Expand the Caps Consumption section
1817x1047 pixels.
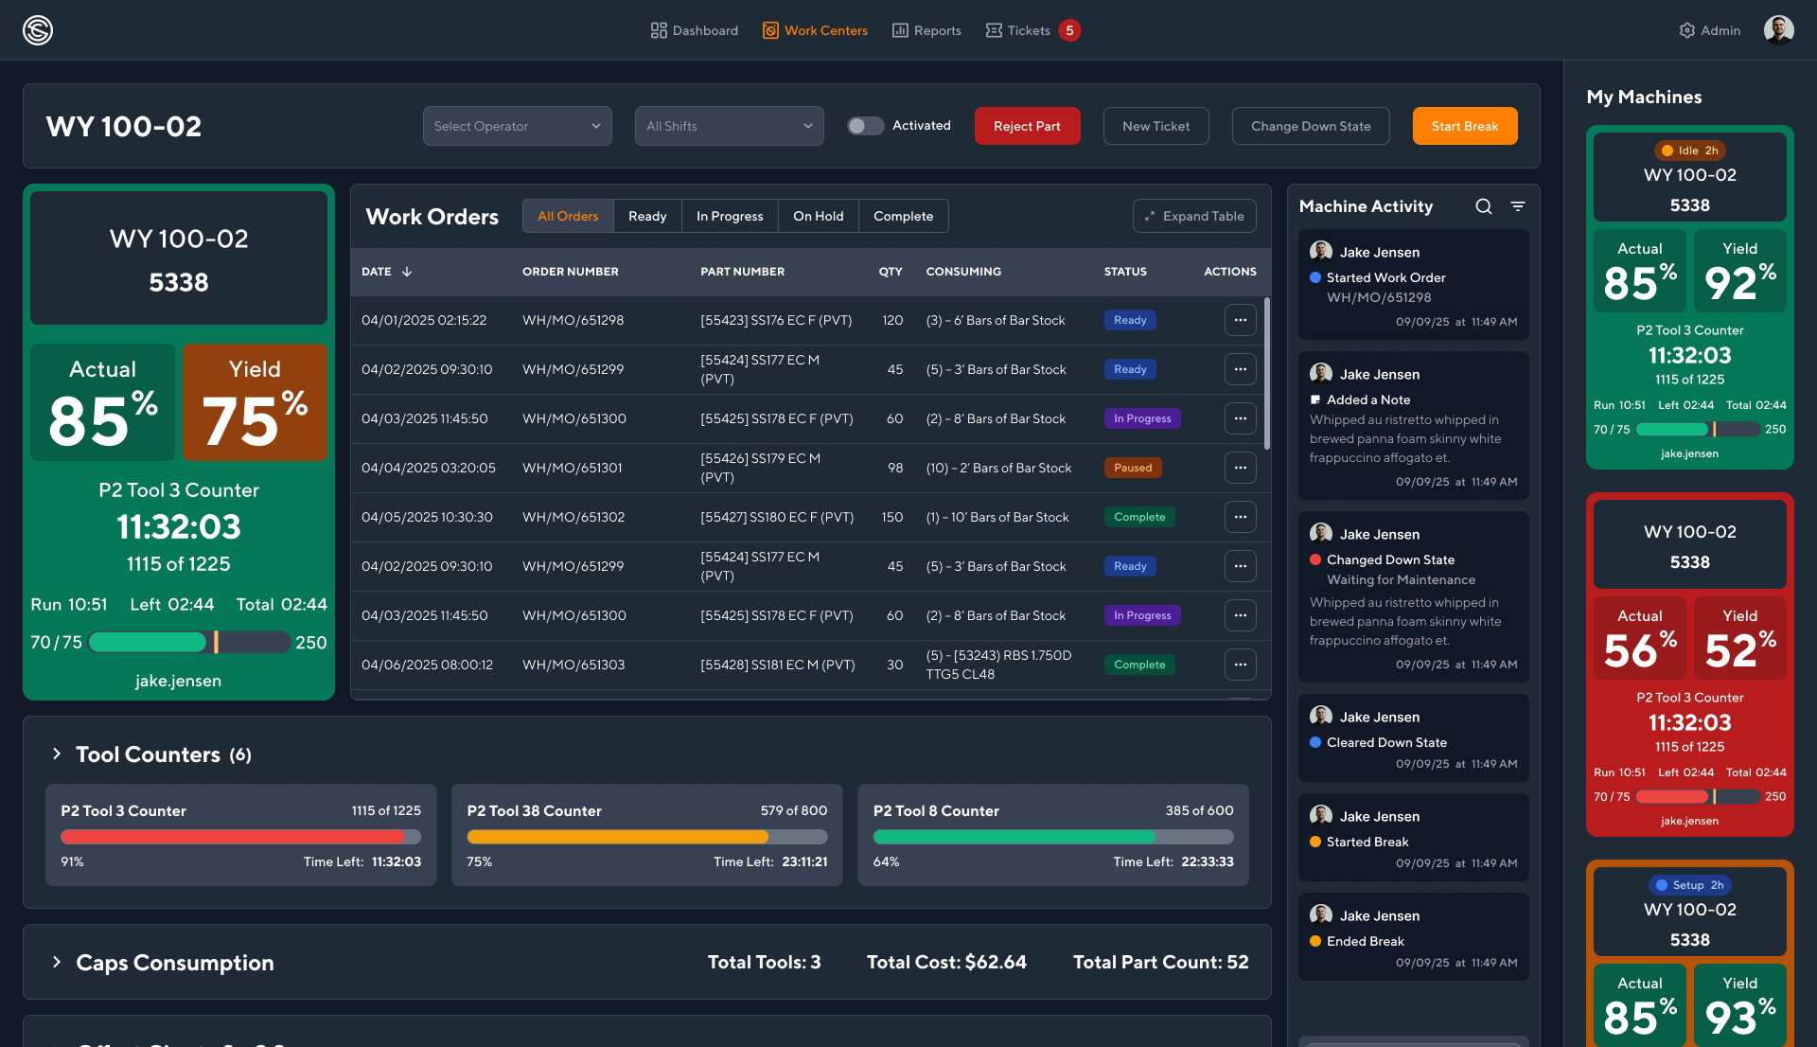tap(57, 963)
